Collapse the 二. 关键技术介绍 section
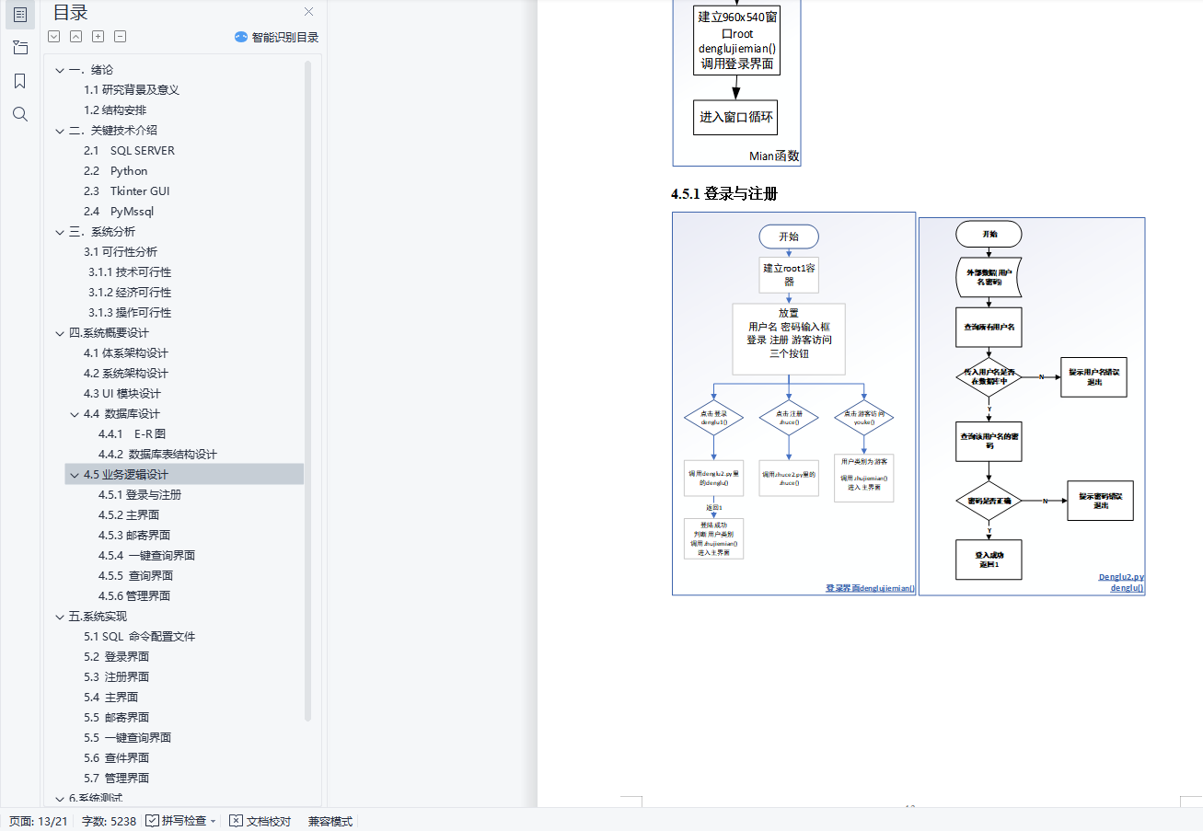Viewport: 1203px width, 831px height. pos(60,131)
